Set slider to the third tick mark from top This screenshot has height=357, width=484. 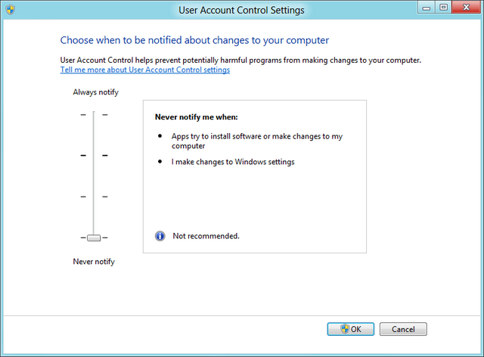point(94,197)
